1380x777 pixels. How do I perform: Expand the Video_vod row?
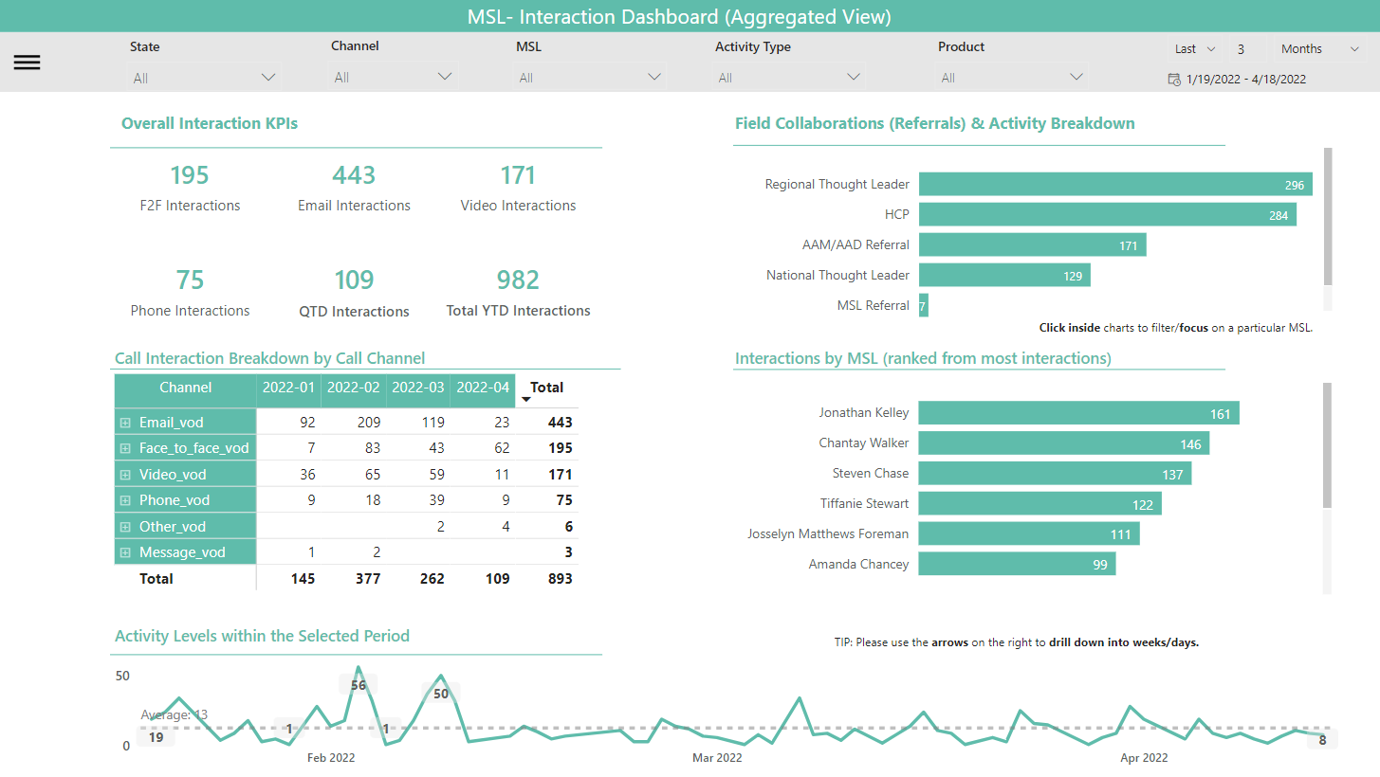(124, 473)
